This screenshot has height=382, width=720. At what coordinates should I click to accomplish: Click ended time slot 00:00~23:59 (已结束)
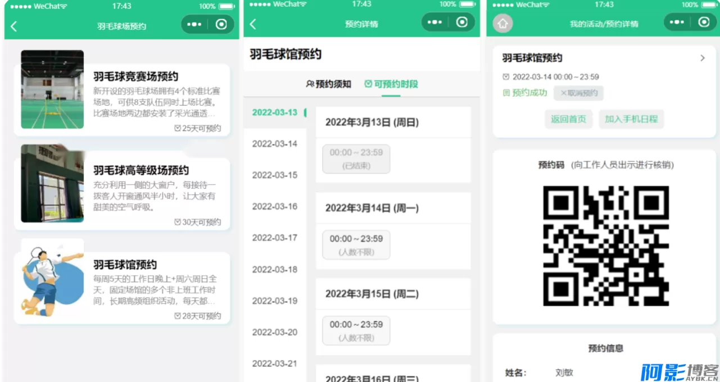coord(356,159)
